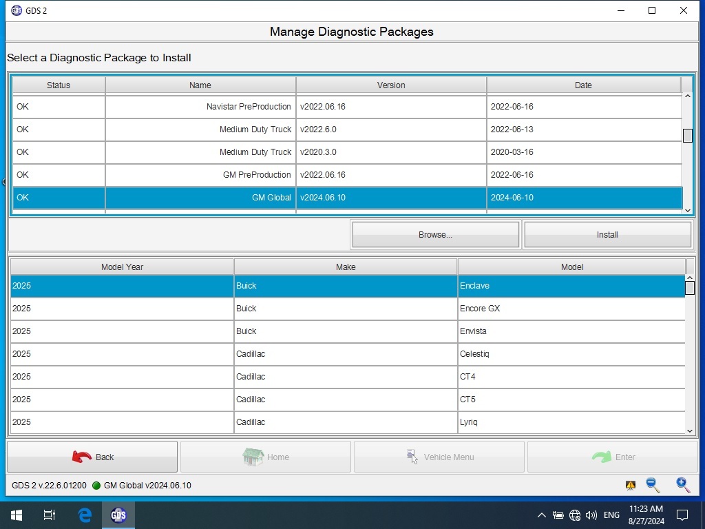Show hidden system tray icons
The width and height of the screenshot is (705, 529).
pos(541,515)
